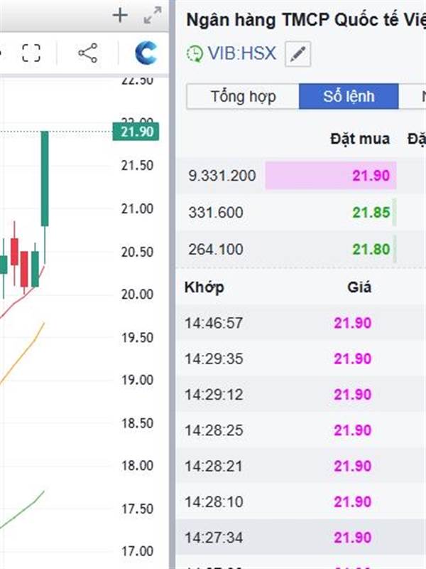Screen dimensions: 426x569
Task: Expand the chart panel with arrows icon
Action: tap(152, 15)
